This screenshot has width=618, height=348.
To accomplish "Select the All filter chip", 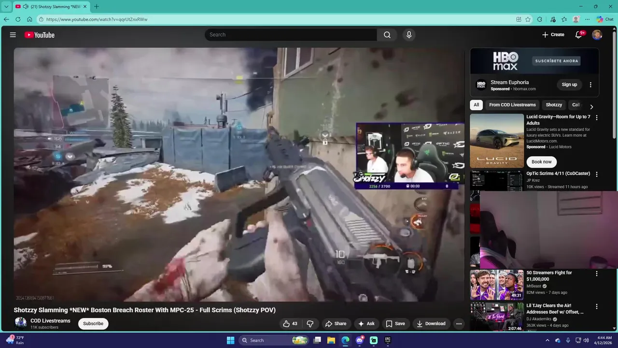I will coord(476,105).
